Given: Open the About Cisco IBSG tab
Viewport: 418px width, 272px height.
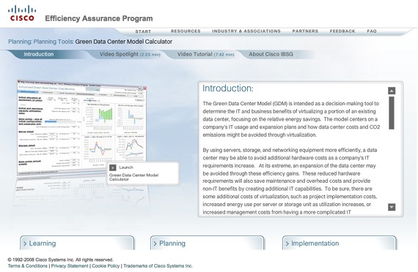Looking at the screenshot, I should pyautogui.click(x=271, y=54).
